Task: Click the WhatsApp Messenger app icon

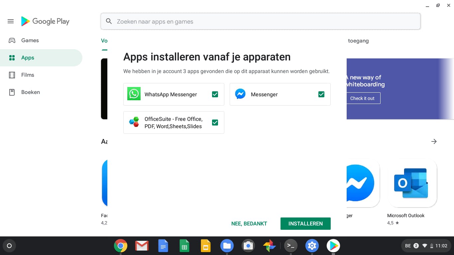Action: pos(134,94)
